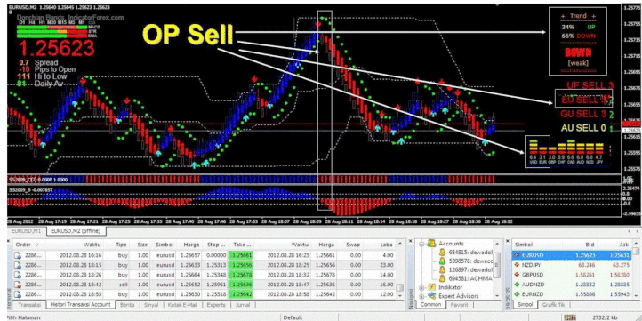
Task: Click the chart tabs scroll-left arrow
Action: 628,231
